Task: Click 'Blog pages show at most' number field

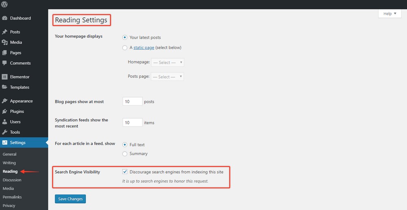Action: [x=132, y=101]
